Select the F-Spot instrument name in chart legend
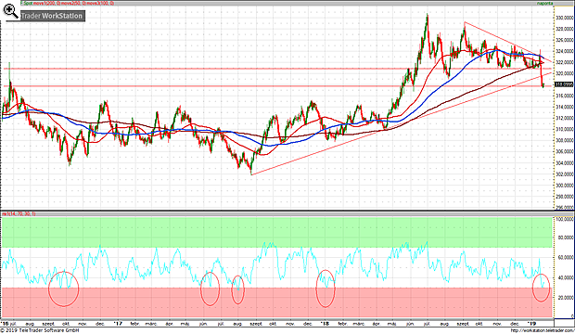Viewport: 575px width, 334px height. pyautogui.click(x=27, y=3)
